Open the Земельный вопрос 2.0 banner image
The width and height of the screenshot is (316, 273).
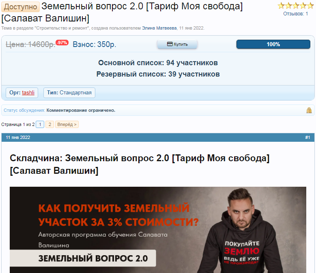pos(158,230)
